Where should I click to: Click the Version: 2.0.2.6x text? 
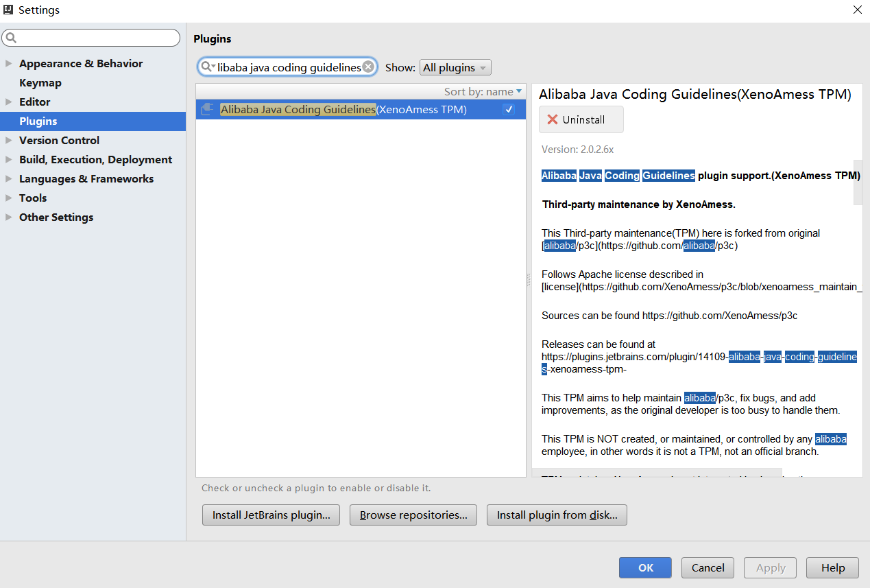(x=577, y=149)
